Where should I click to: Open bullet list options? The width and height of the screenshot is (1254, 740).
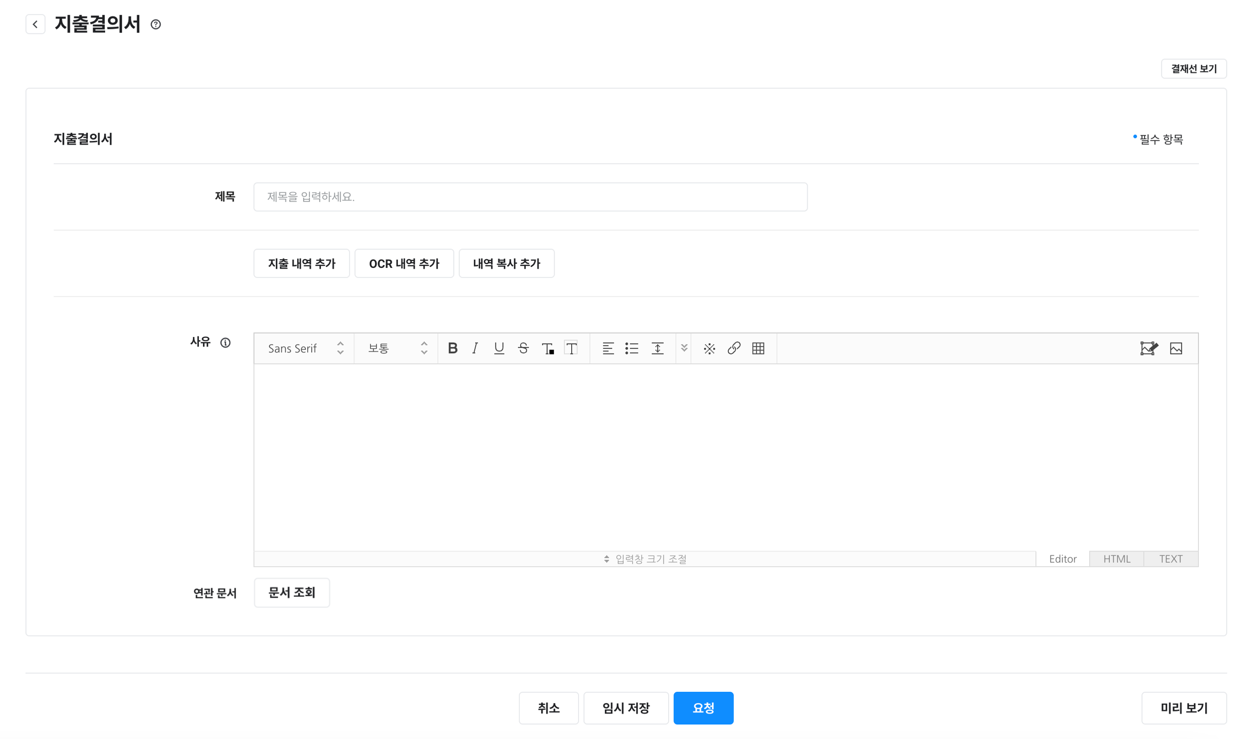pos(632,348)
